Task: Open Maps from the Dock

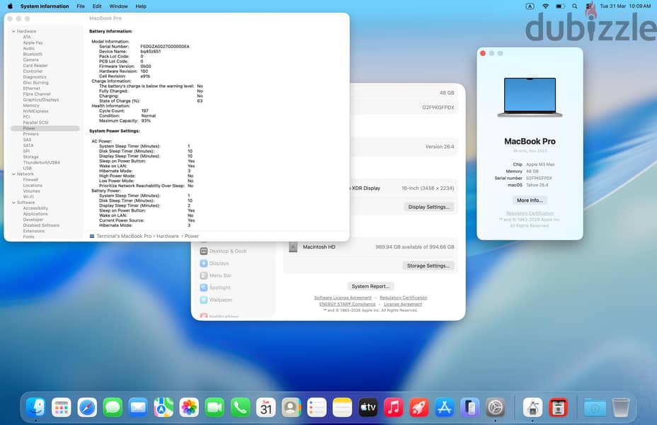Action: pyautogui.click(x=164, y=407)
